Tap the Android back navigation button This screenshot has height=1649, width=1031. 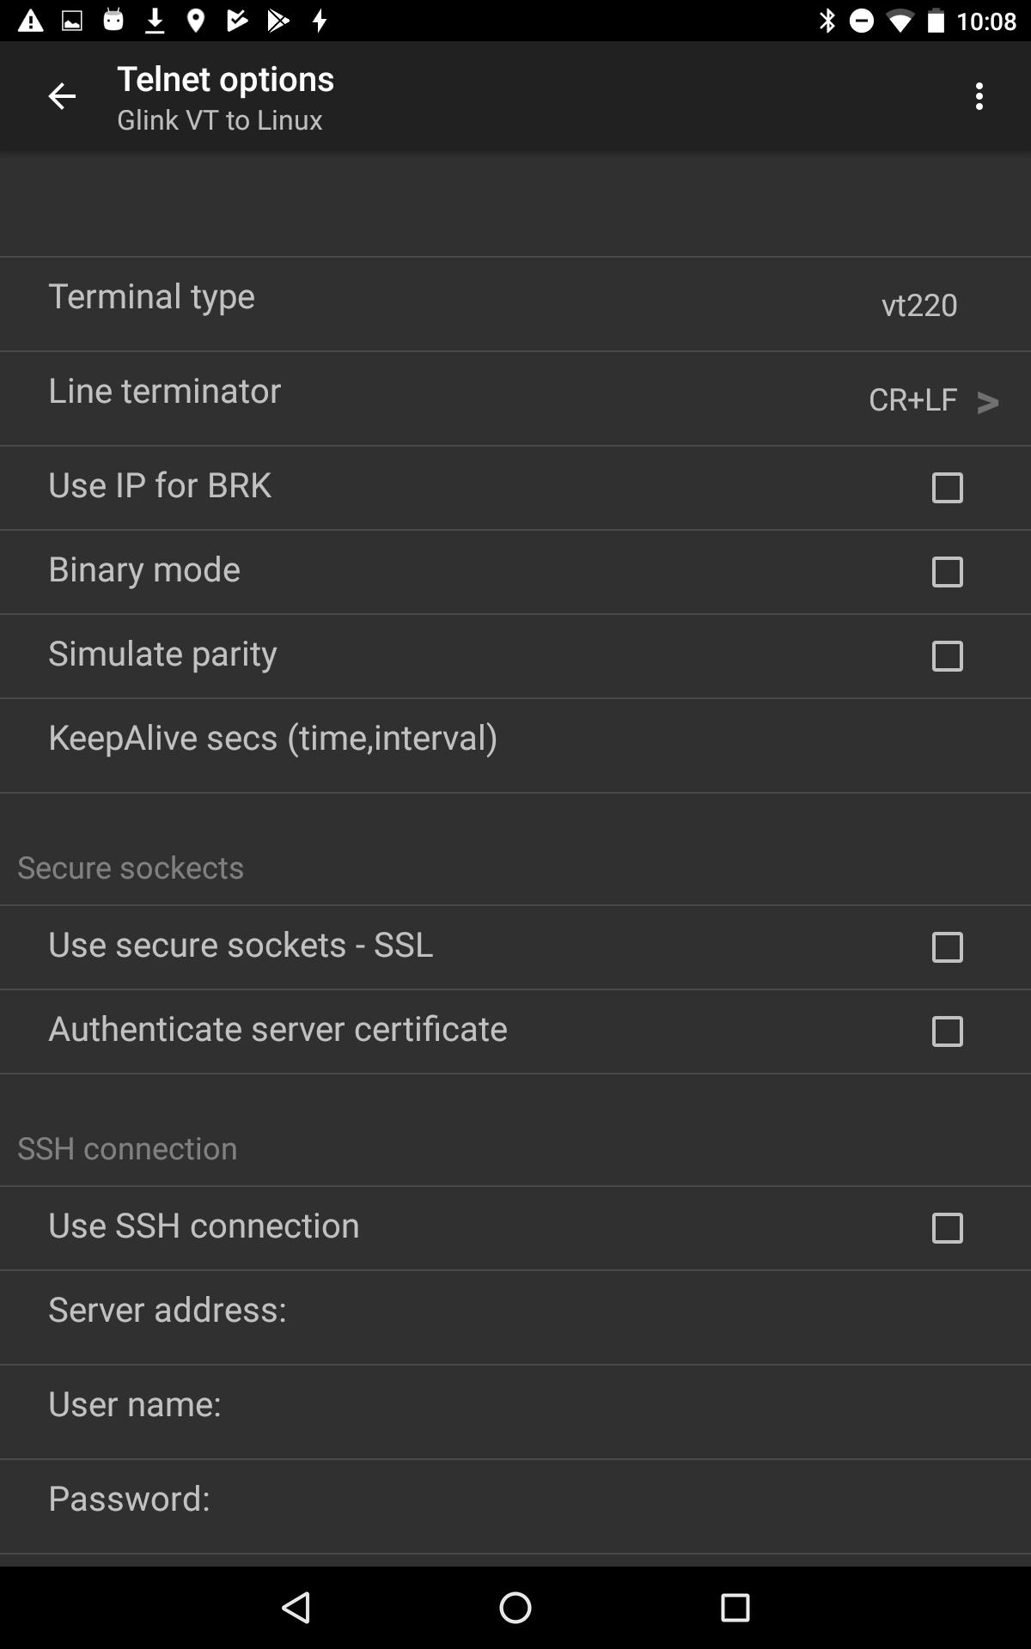point(296,1607)
